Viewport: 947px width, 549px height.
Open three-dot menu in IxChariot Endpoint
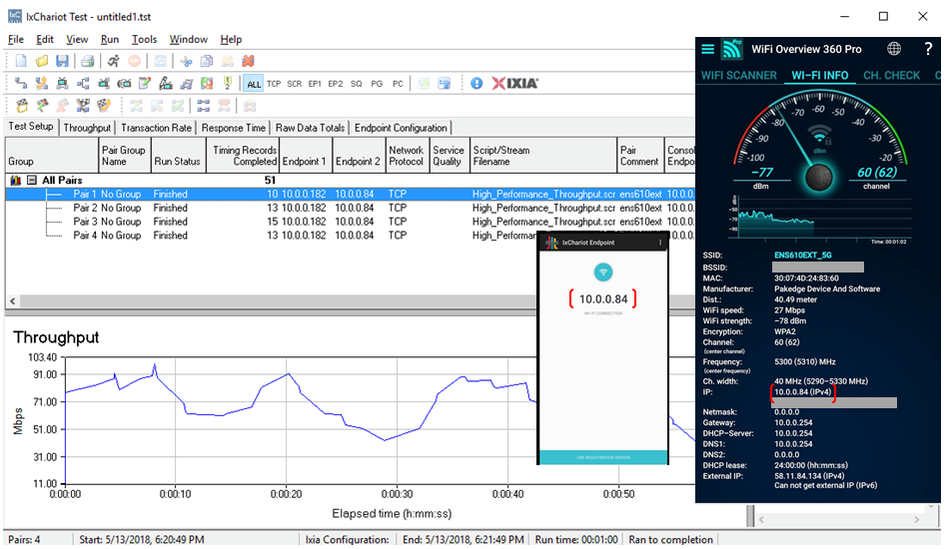tap(660, 243)
